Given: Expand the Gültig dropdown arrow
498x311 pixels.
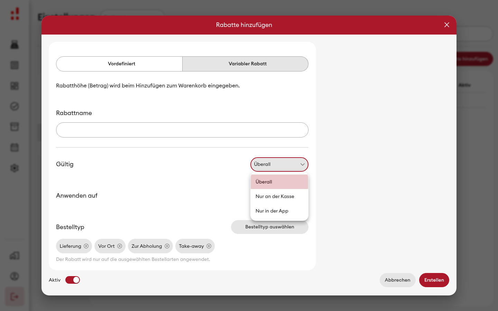Looking at the screenshot, I should click(303, 164).
